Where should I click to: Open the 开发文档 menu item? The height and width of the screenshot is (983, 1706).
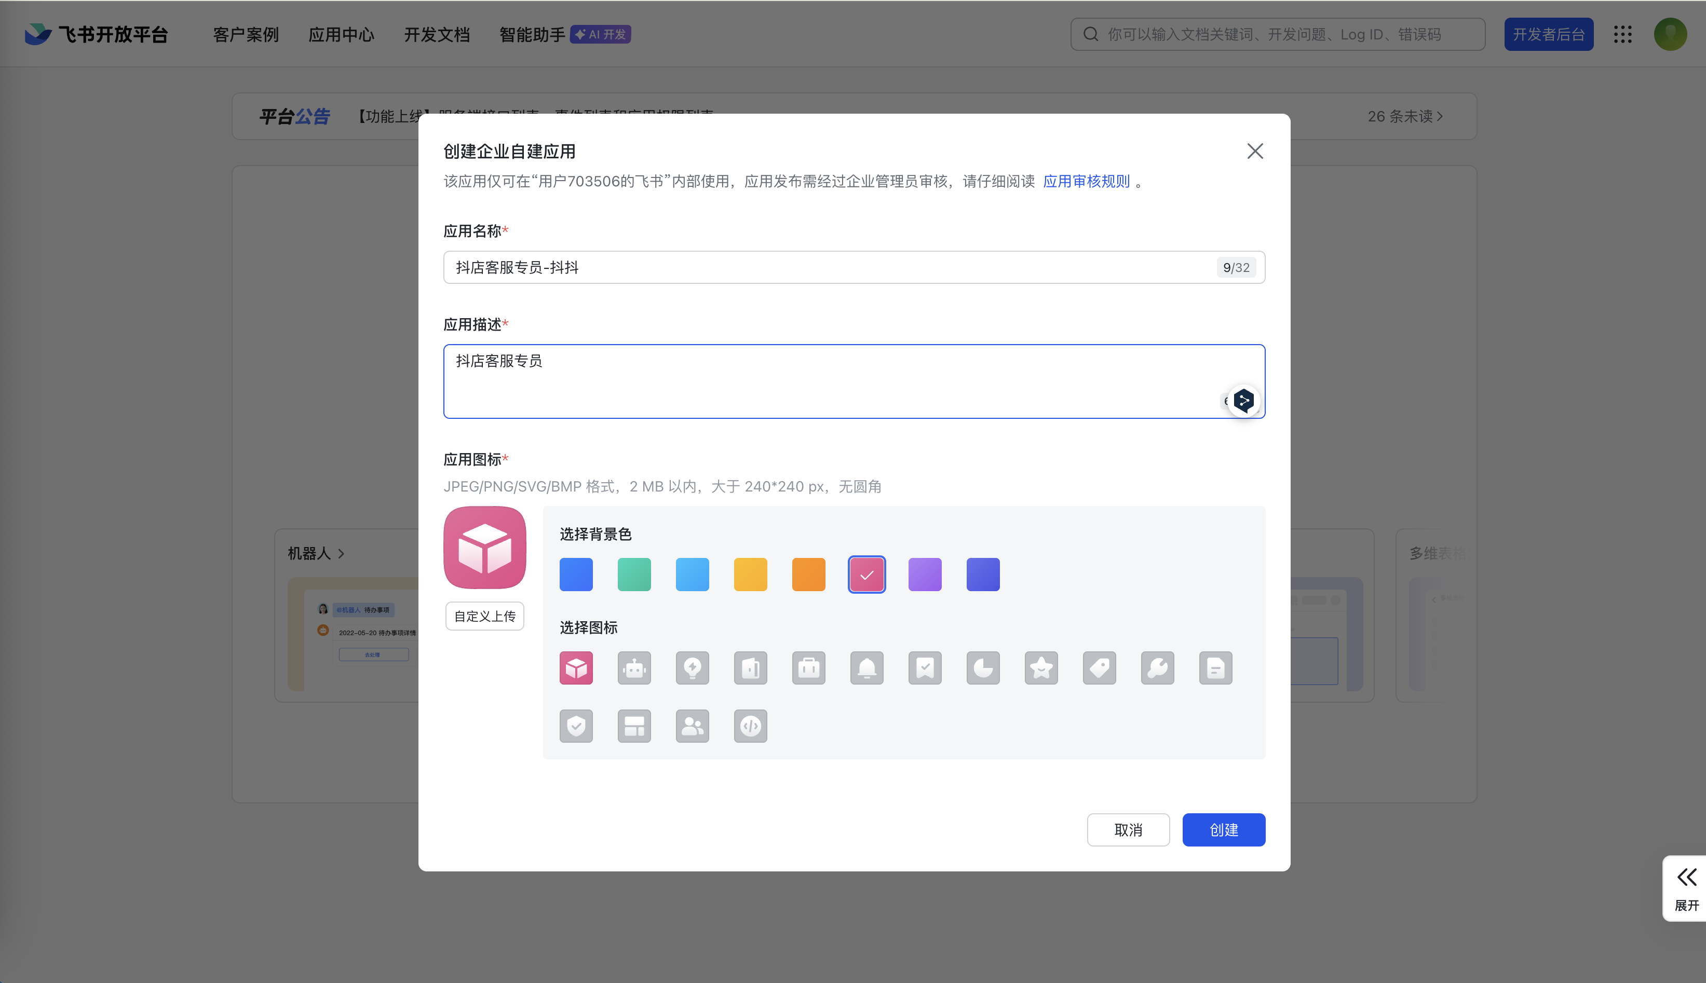(x=436, y=34)
